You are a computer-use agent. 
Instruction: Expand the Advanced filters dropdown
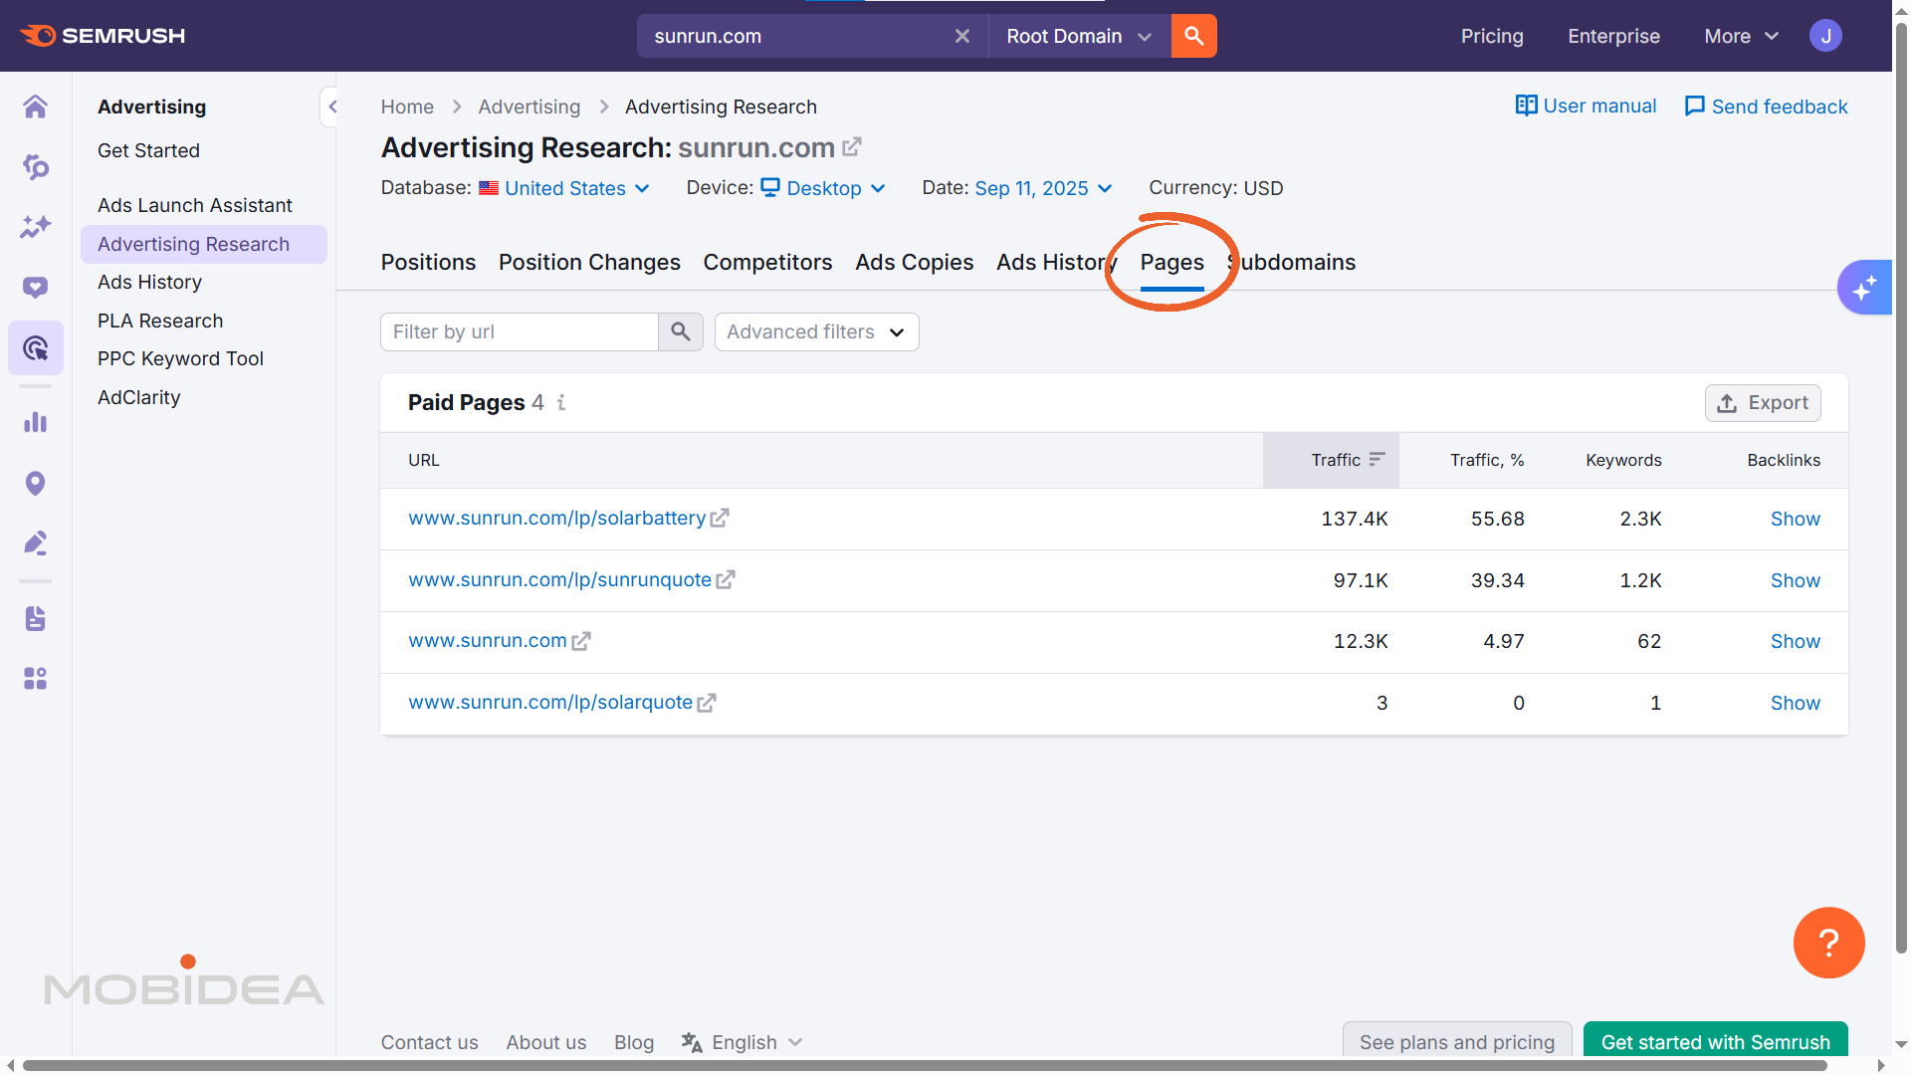[816, 331]
